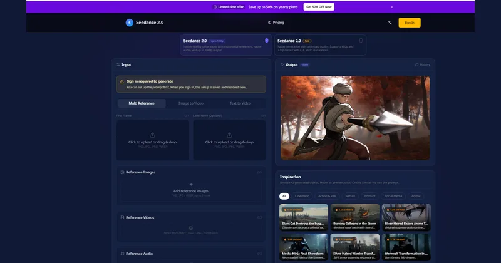Open the History button
This screenshot has width=501, height=263.
422,65
